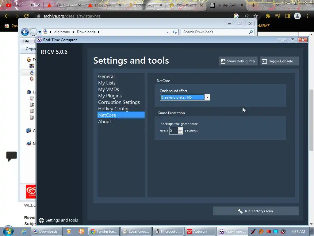
Task: Open recent pages dropdown next to Explorer arrows
Action: pos(40,32)
